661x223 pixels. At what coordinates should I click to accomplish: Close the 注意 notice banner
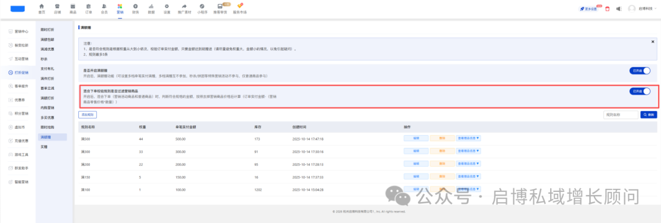[652, 42]
